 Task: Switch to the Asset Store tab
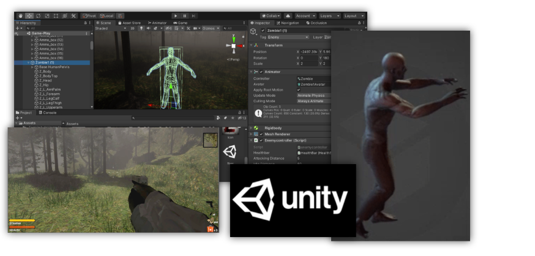tap(129, 23)
